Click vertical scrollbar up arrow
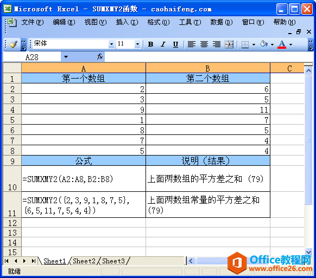Screen dimensions: 316x278 pos(308,70)
